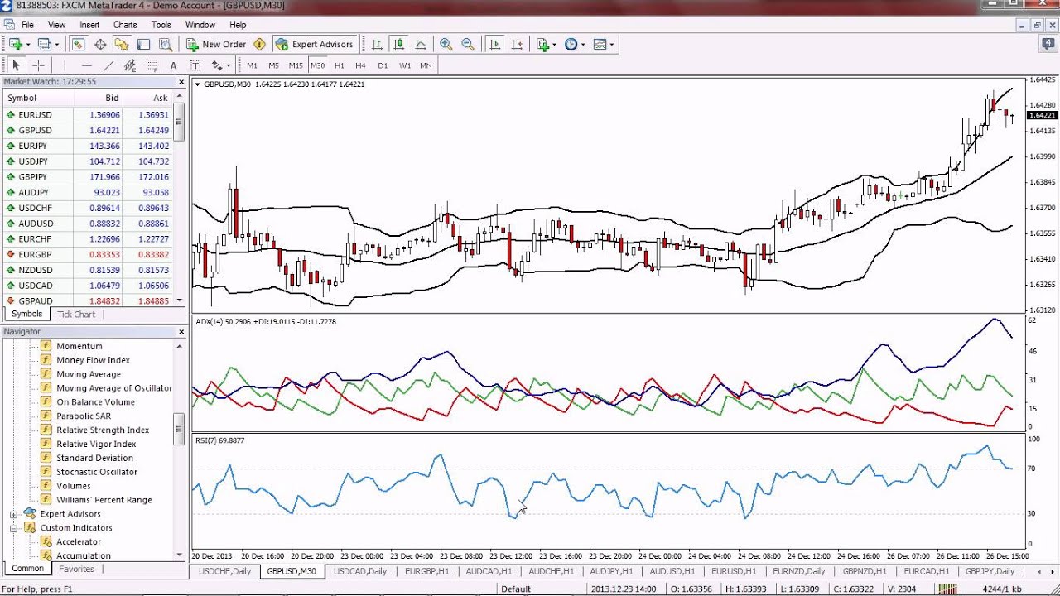The image size is (1060, 596).
Task: Click the New Order button
Action: click(x=217, y=45)
